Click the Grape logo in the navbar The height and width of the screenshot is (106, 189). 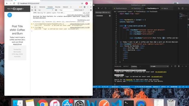click(x=17, y=9)
